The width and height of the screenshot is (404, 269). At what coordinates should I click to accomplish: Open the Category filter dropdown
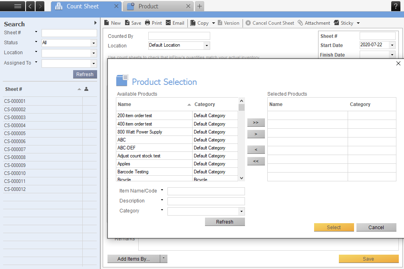click(241, 211)
